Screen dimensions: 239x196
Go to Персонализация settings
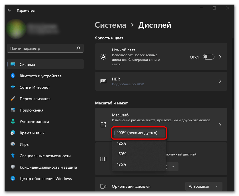click(35, 99)
